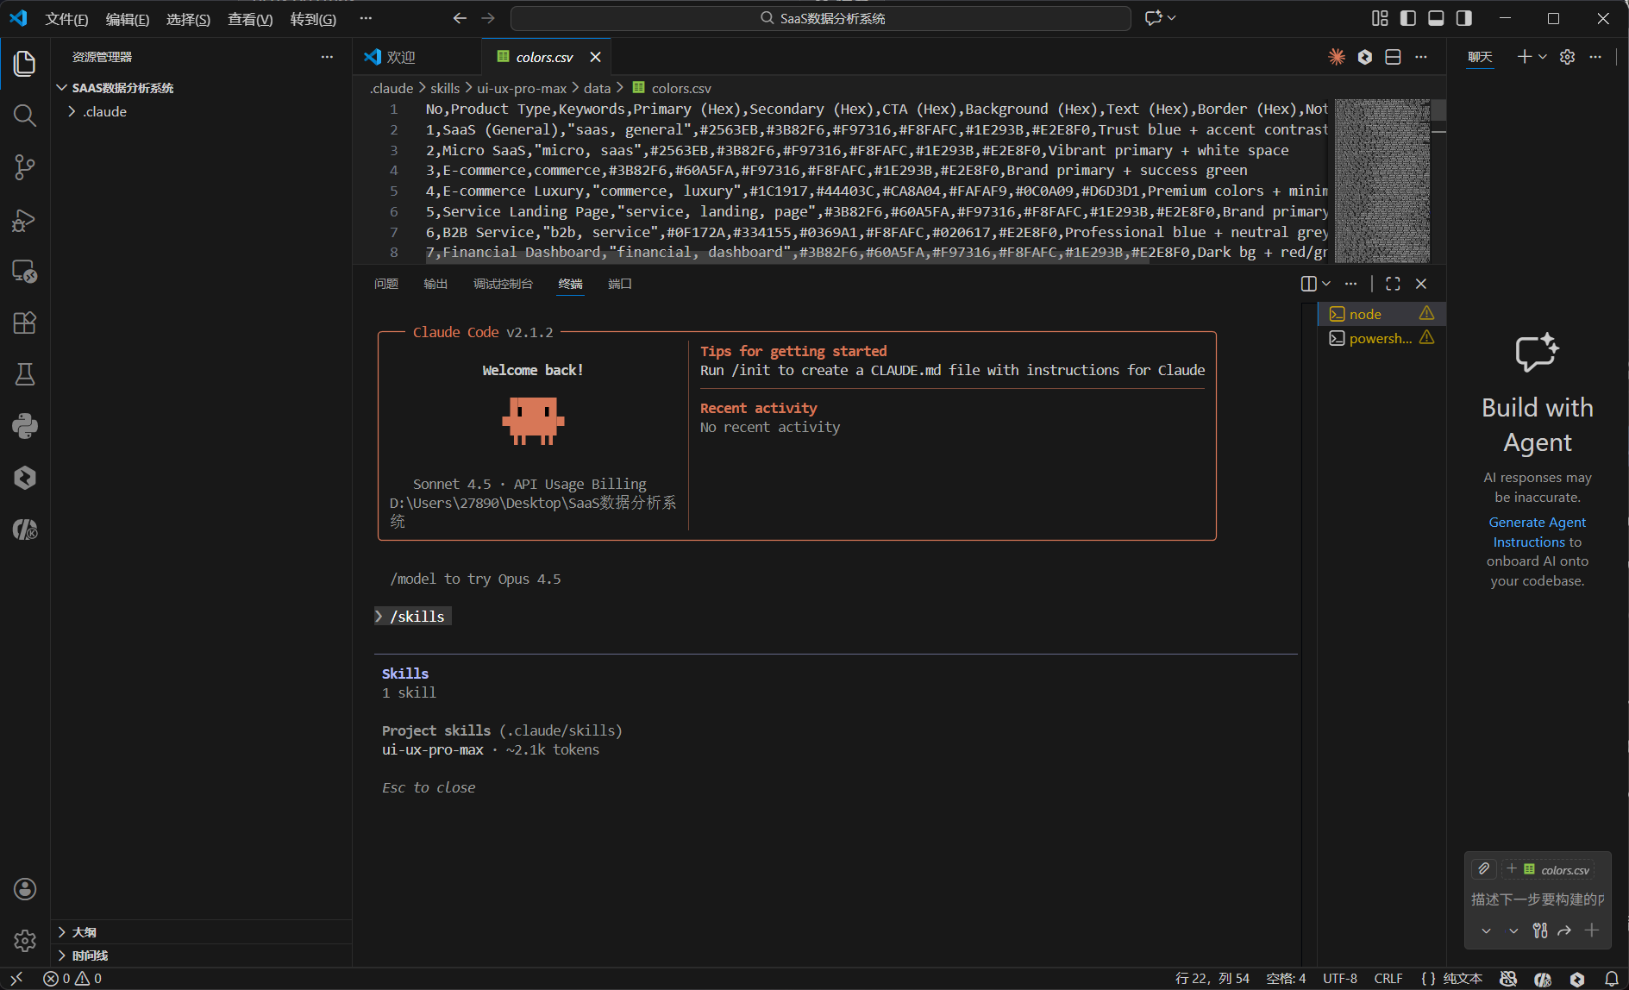The image size is (1629, 990).
Task: Switch to the 端口 panel tab
Action: 620,284
